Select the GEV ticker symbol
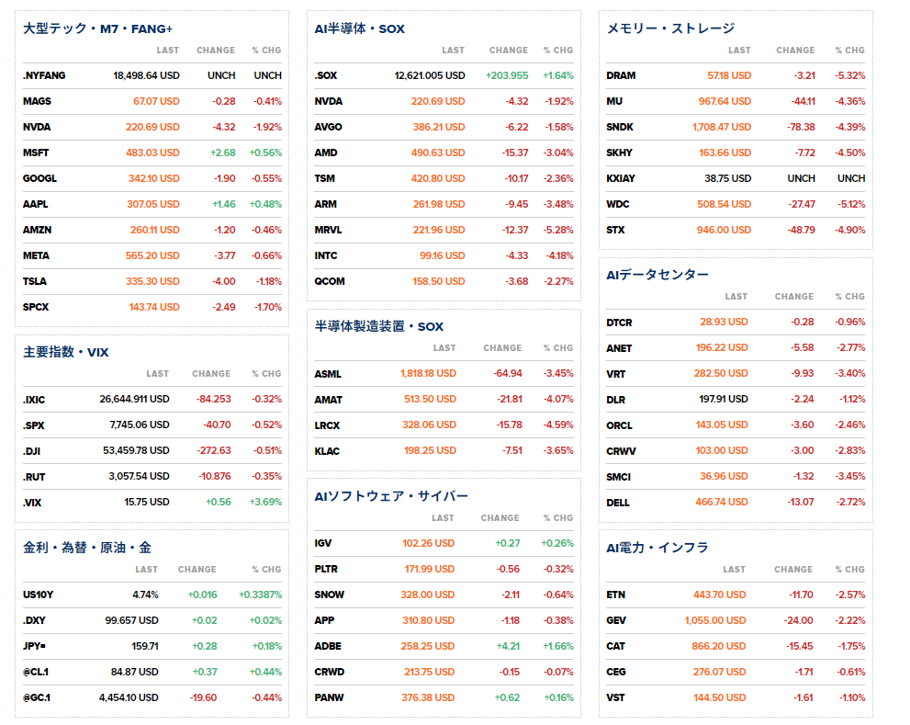Screen dimensions: 910x725 tap(616, 620)
